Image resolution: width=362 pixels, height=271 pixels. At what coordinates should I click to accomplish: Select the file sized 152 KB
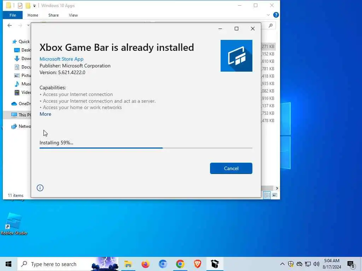click(268, 54)
